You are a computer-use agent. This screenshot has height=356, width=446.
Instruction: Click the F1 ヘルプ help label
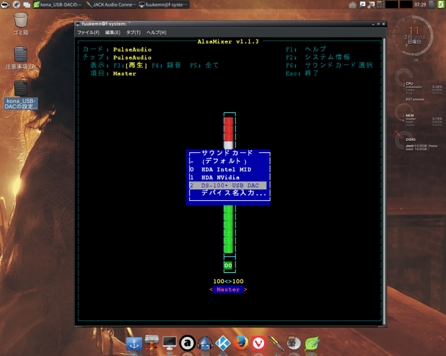tap(306, 50)
